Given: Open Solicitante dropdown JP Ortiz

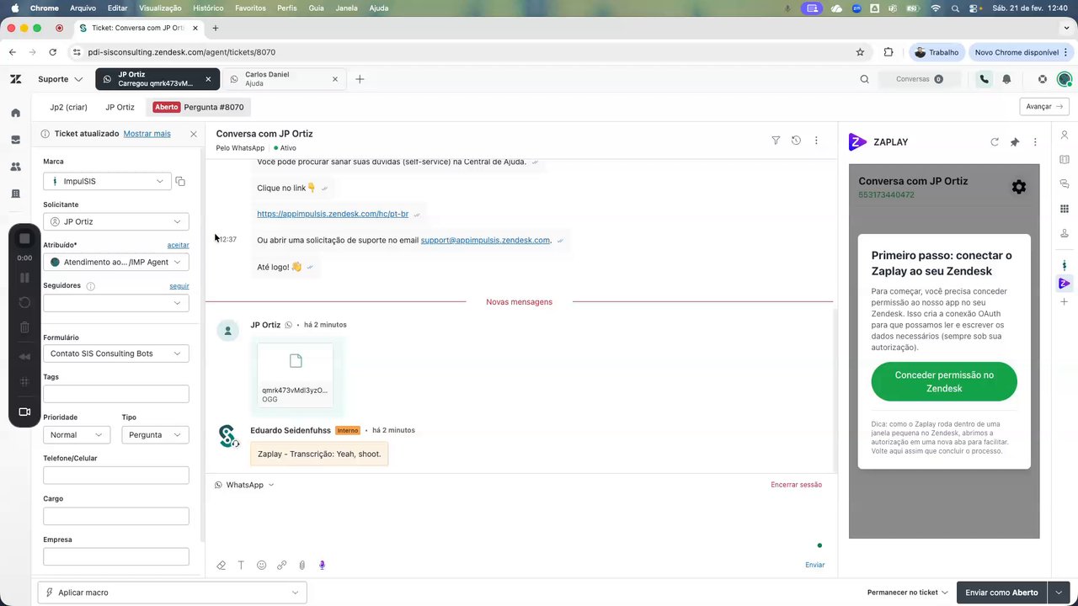Looking at the screenshot, I should [116, 221].
